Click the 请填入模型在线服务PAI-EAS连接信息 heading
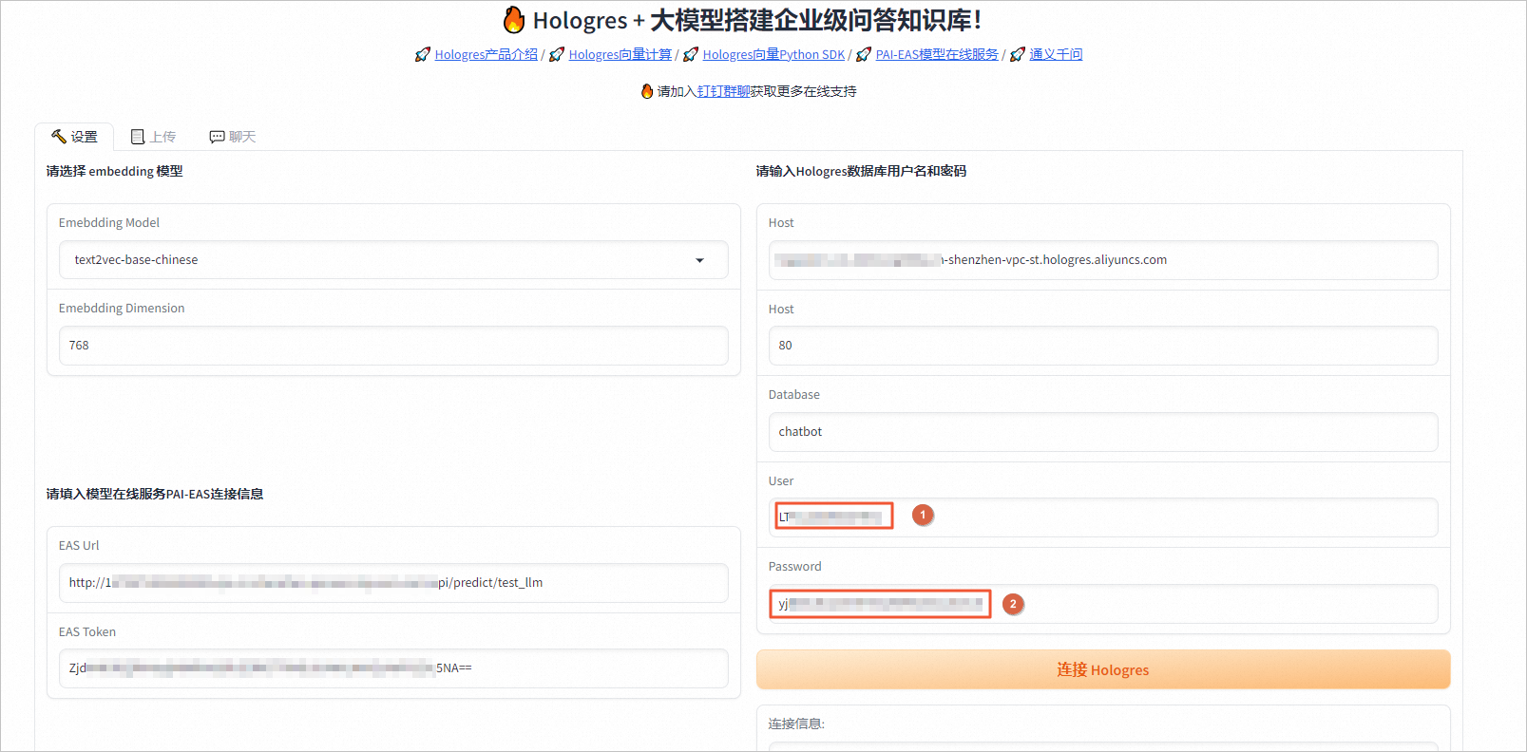 click(155, 494)
